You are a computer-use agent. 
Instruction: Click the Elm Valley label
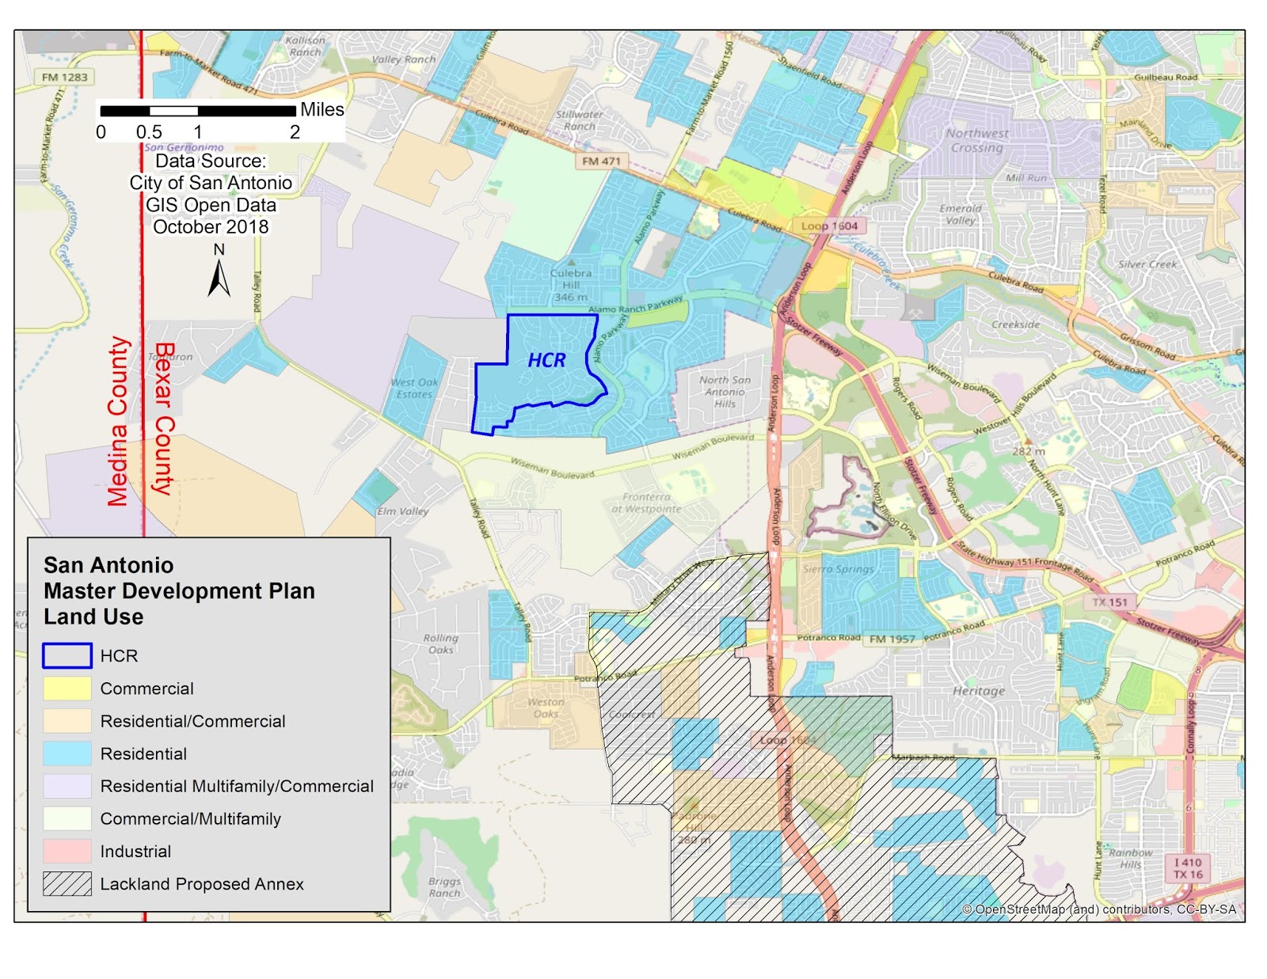tap(403, 511)
